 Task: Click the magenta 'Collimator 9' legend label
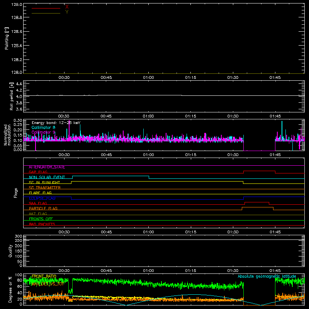point(43,132)
